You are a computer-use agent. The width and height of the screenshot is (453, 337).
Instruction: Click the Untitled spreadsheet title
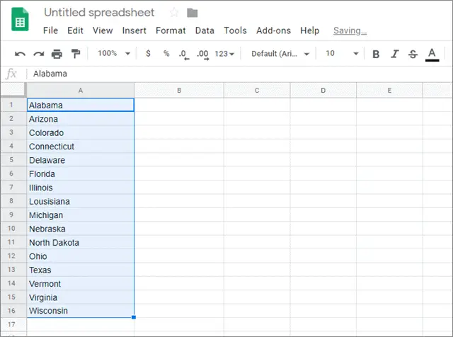99,13
